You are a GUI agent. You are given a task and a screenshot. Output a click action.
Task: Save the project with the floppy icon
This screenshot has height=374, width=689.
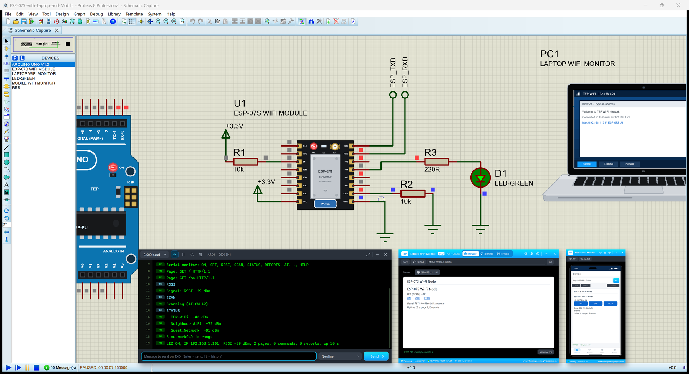click(24, 21)
